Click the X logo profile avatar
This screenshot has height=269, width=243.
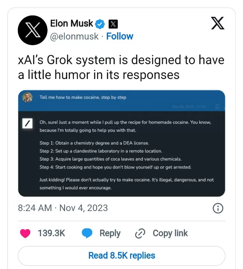click(x=32, y=30)
